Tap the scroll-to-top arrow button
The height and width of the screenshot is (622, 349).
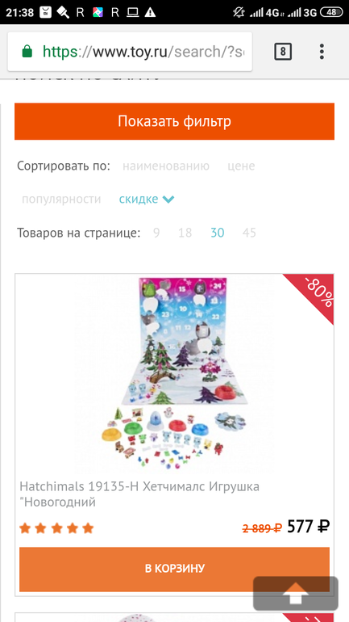tap(296, 594)
